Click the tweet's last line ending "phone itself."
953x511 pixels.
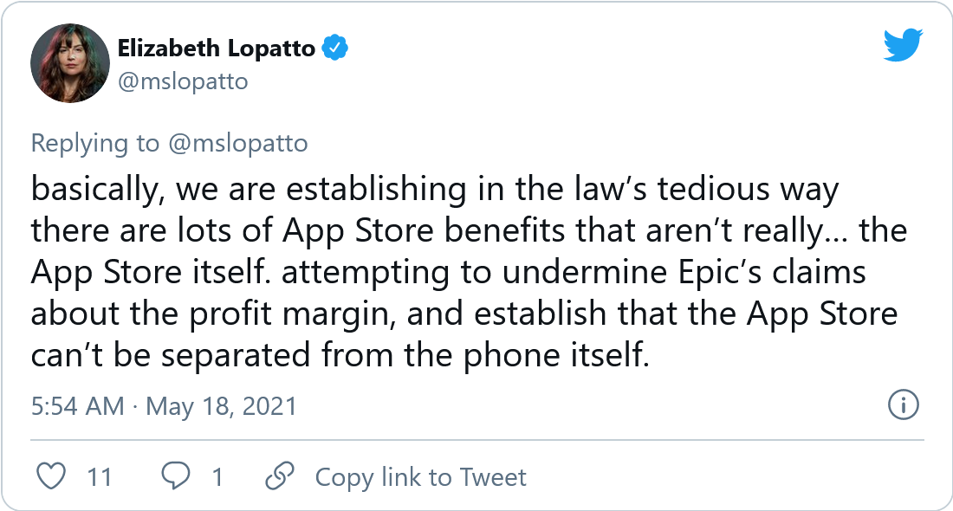[340, 353]
